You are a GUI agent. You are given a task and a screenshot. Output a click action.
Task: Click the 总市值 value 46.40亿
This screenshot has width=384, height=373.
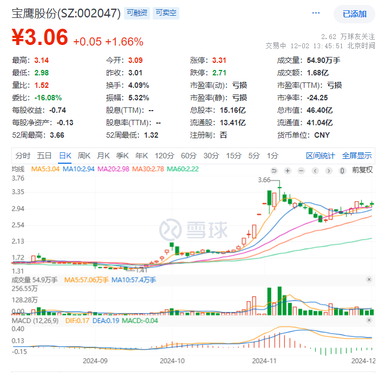320,110
